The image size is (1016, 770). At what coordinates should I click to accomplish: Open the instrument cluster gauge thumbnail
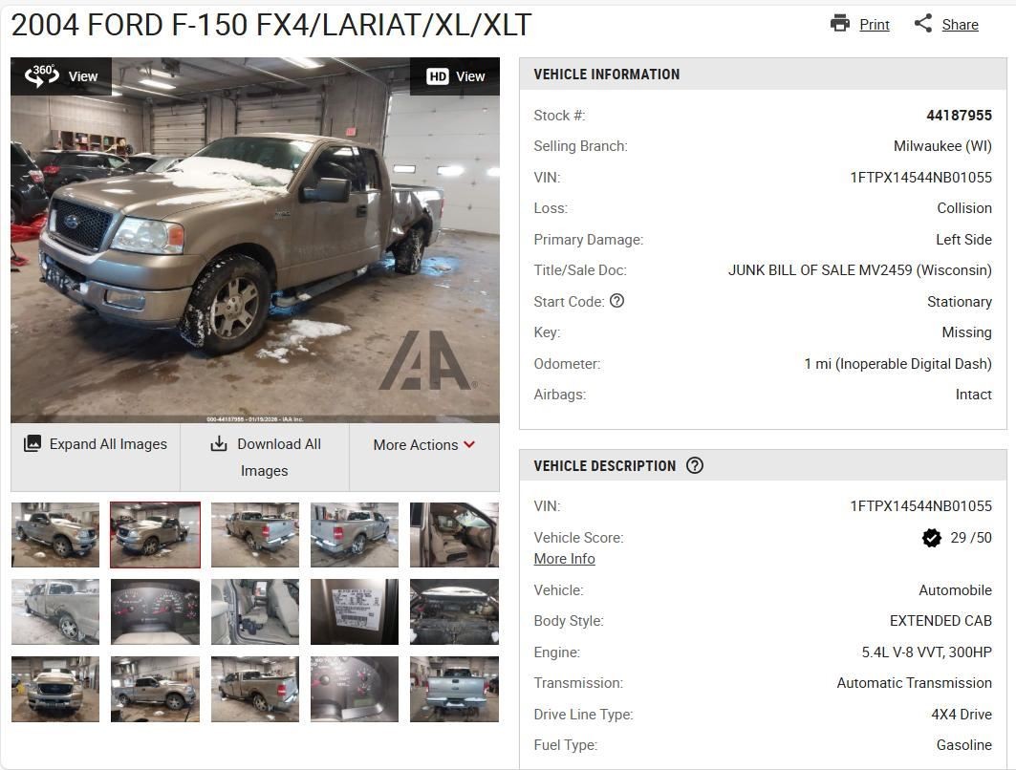tap(155, 612)
